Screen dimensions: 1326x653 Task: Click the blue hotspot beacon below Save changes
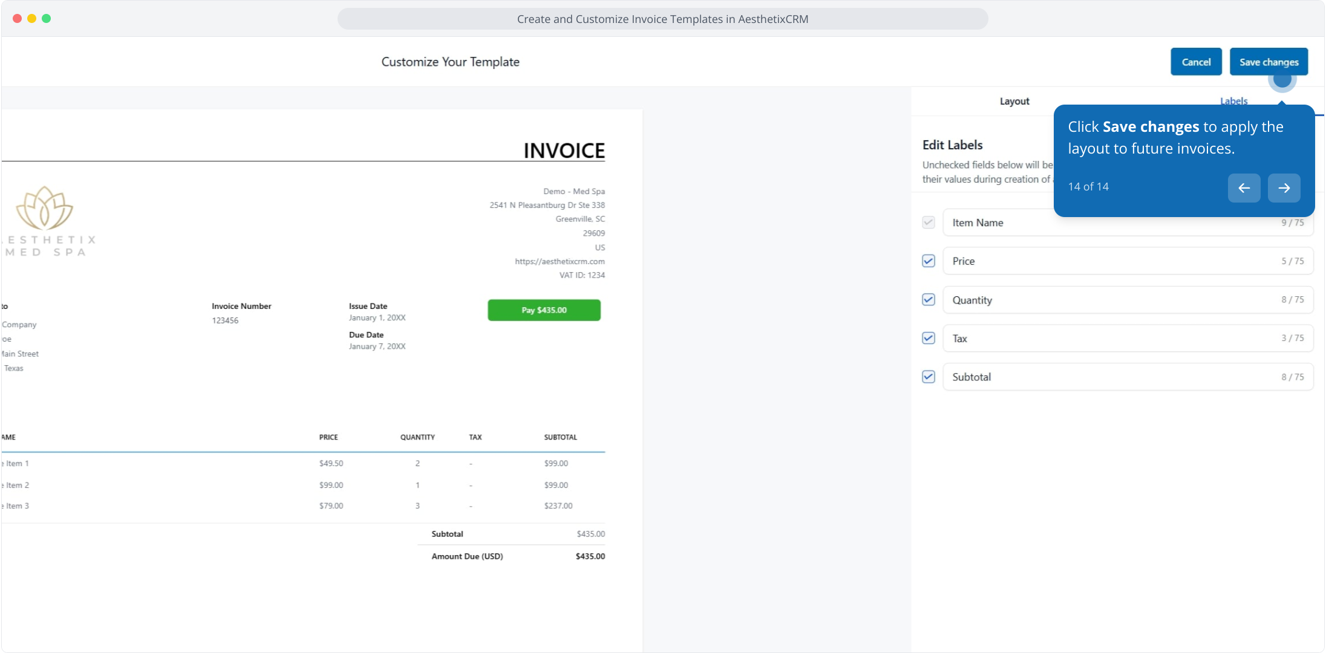pyautogui.click(x=1282, y=80)
